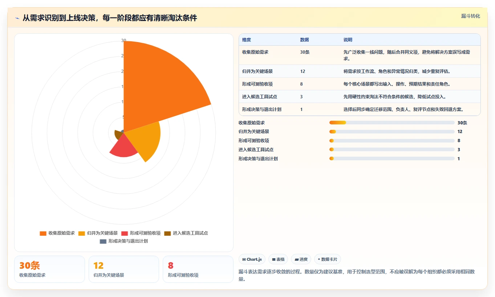Click the 进度 chip
The height and width of the screenshot is (297, 495).
[301, 259]
